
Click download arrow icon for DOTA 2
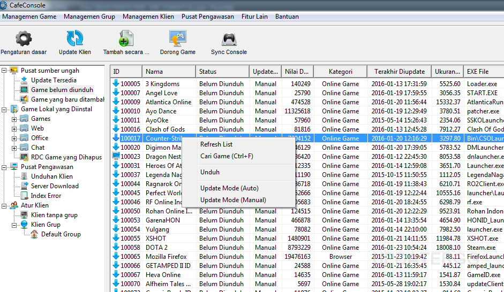[x=116, y=247]
